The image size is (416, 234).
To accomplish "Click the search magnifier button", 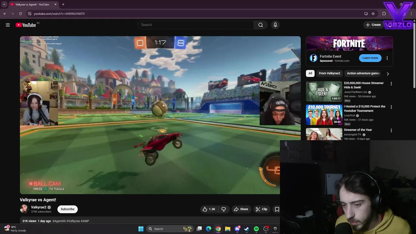I will tap(261, 25).
